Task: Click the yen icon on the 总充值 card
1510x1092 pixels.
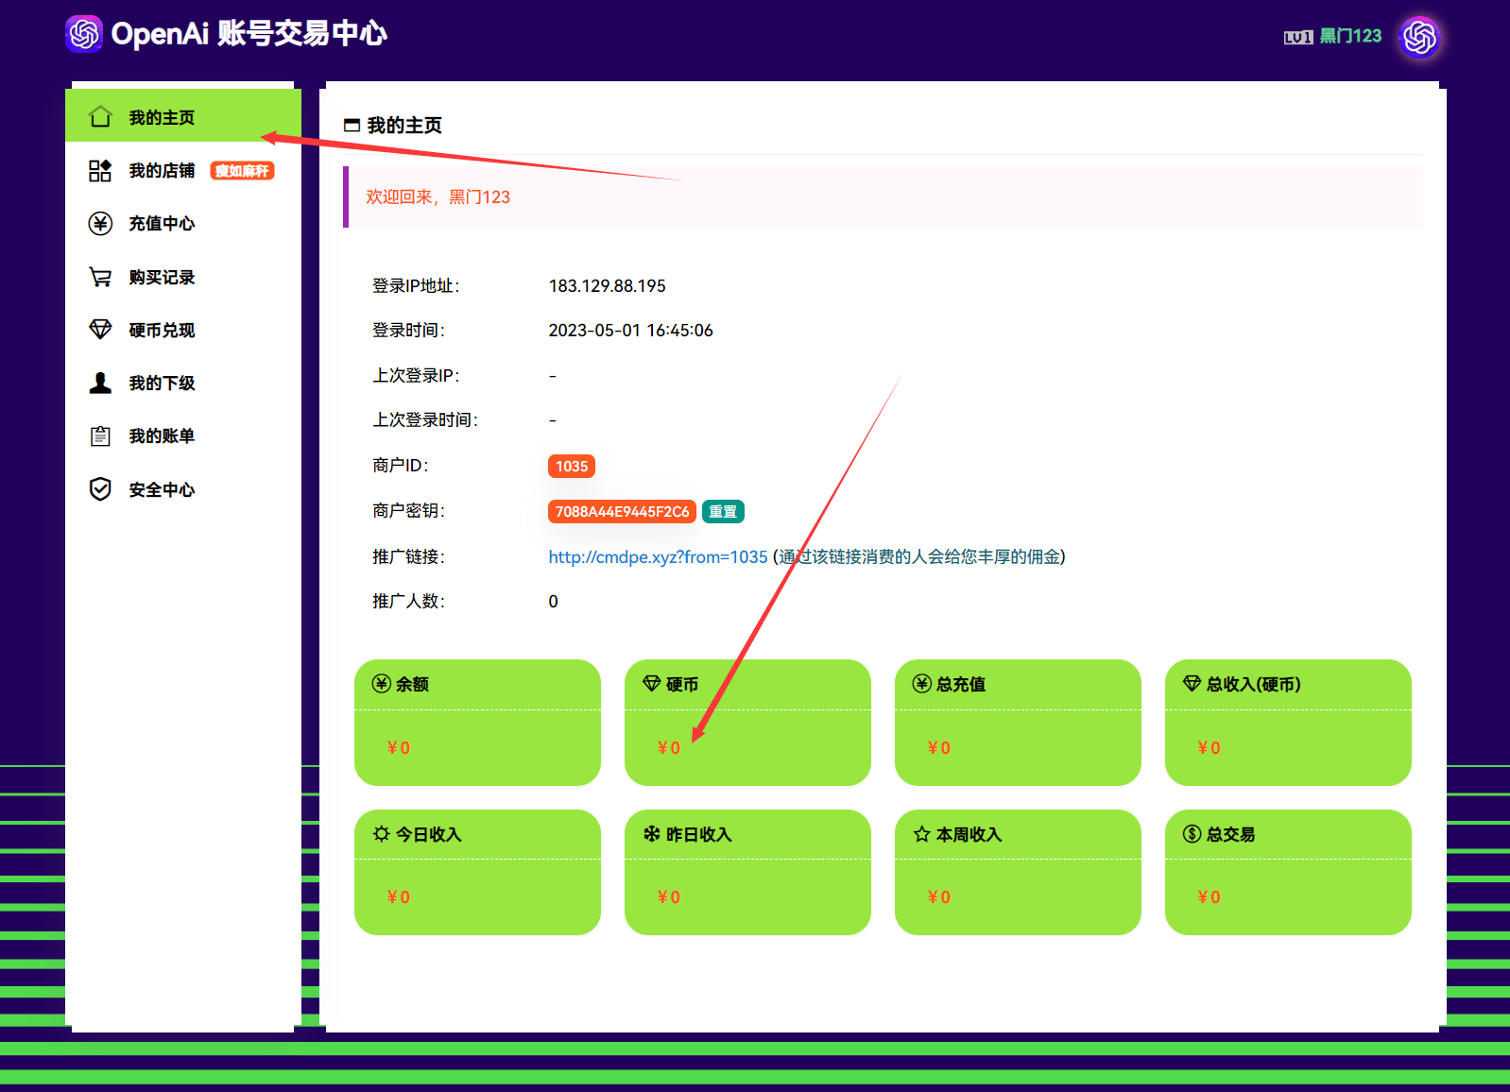Action: pyautogui.click(x=922, y=684)
